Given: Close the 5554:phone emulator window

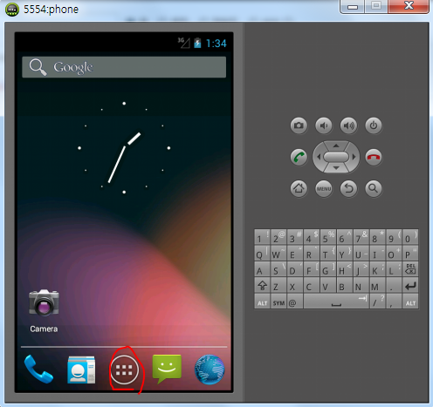Looking at the screenshot, I should (x=409, y=6).
